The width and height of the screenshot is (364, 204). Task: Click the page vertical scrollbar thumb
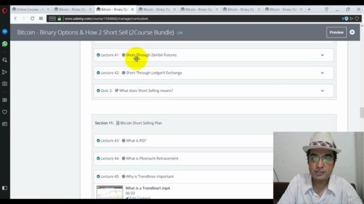pyautogui.click(x=362, y=113)
